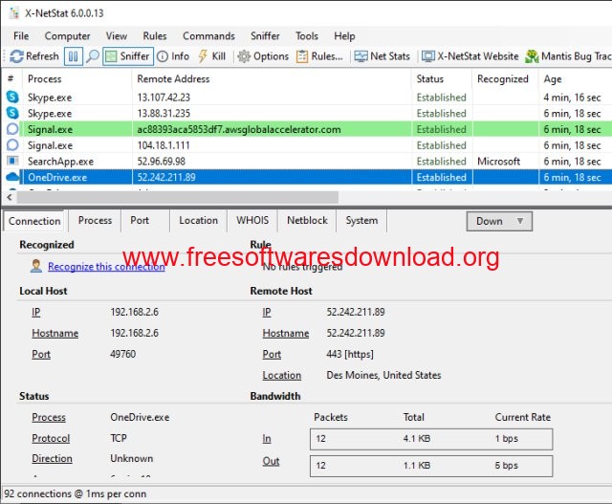Switch to the Process tab
The image size is (612, 504).
[95, 220]
